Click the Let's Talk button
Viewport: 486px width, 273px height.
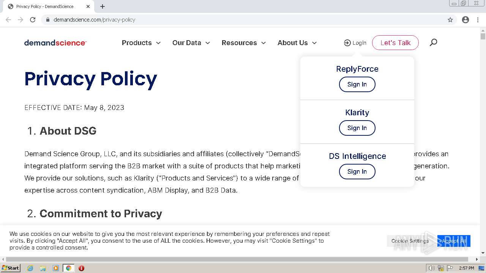click(395, 42)
